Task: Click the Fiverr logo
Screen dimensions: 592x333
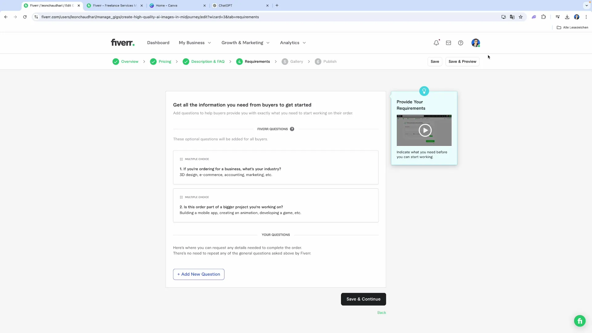Action: [122, 43]
